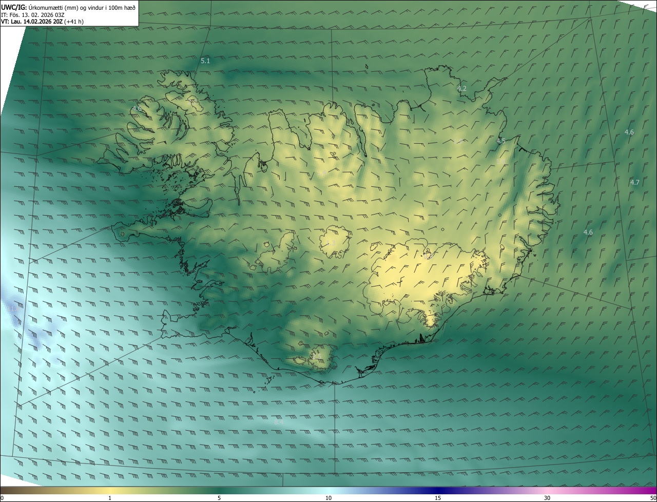Click the 5.1 precipitation value label
This screenshot has width=657, height=502.
click(x=205, y=61)
